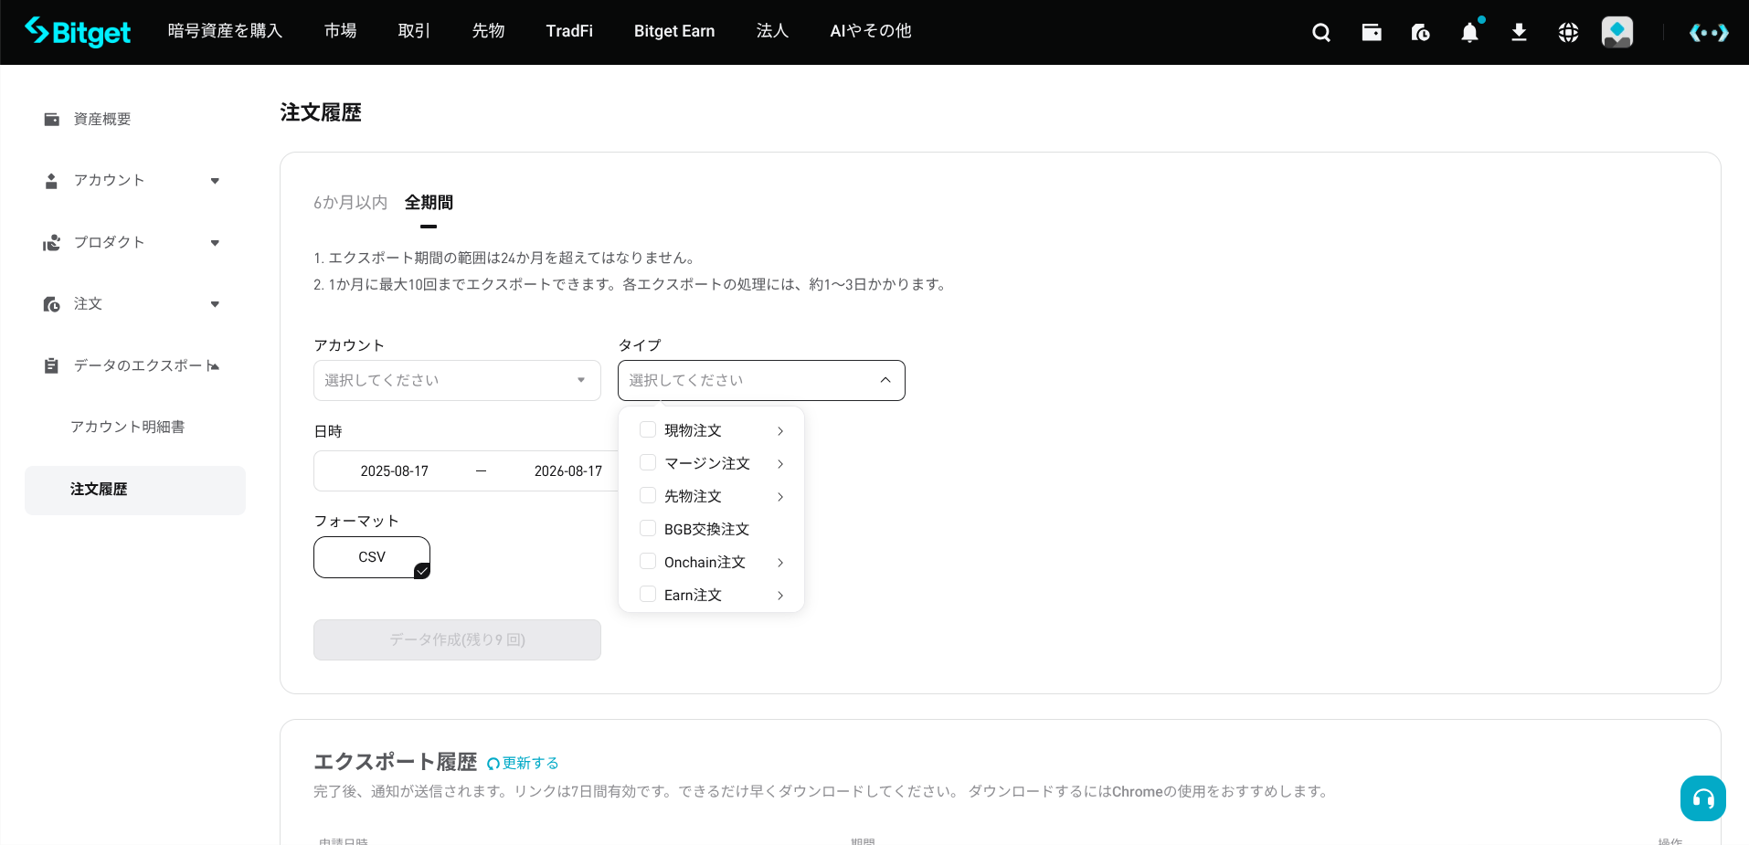Check the Earn注文 checkbox

pyautogui.click(x=648, y=594)
